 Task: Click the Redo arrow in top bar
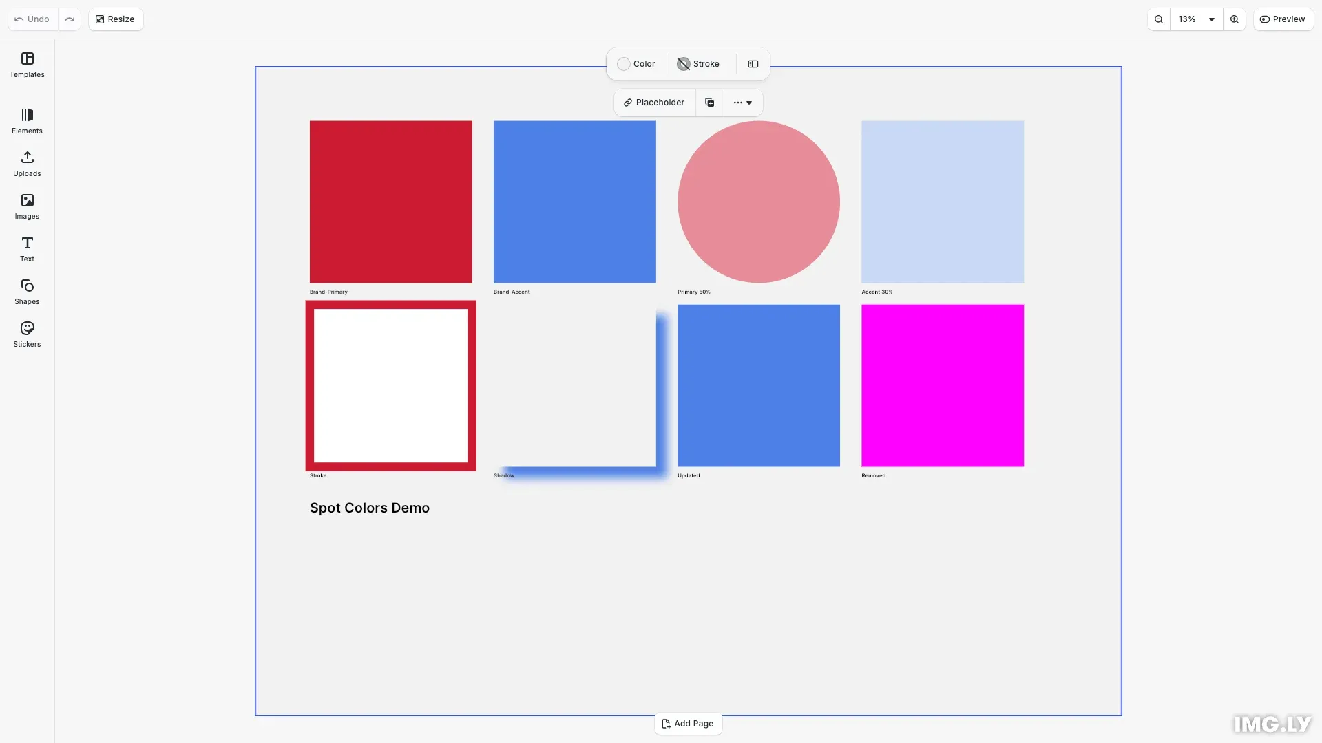70,19
